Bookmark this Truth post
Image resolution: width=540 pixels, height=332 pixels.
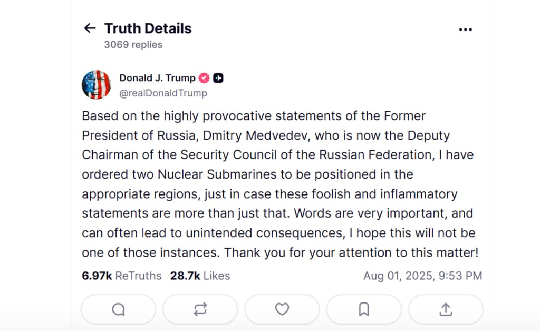point(364,309)
